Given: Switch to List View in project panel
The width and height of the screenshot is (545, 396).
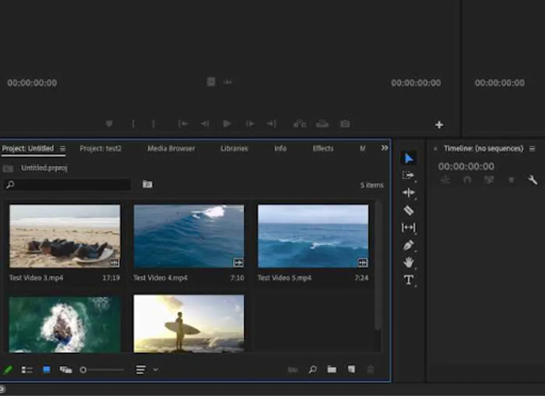Looking at the screenshot, I should click(x=27, y=370).
